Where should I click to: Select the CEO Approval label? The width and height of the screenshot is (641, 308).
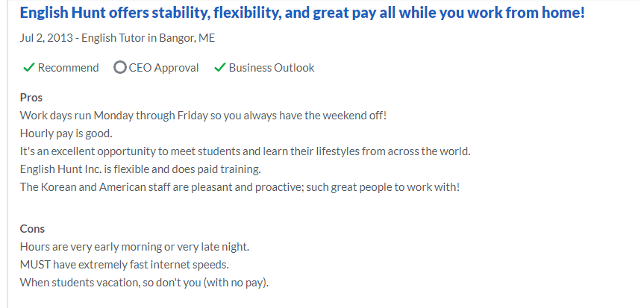click(x=163, y=68)
